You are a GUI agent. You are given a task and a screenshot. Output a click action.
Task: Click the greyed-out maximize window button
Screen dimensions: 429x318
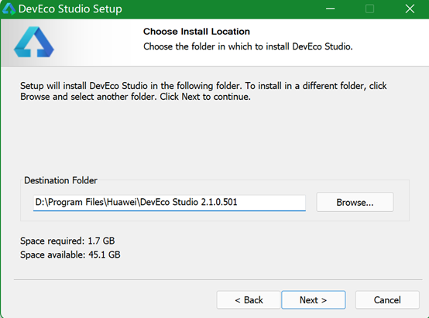(x=369, y=9)
